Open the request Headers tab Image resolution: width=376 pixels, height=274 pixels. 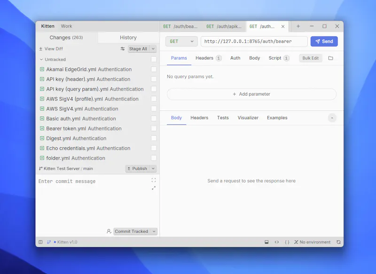click(x=208, y=58)
